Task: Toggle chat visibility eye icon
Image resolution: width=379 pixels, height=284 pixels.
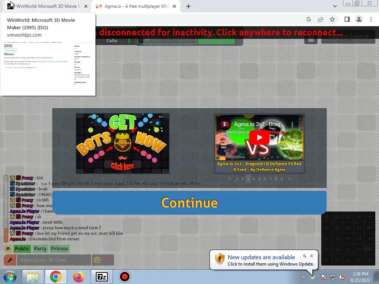Action: click(7, 248)
